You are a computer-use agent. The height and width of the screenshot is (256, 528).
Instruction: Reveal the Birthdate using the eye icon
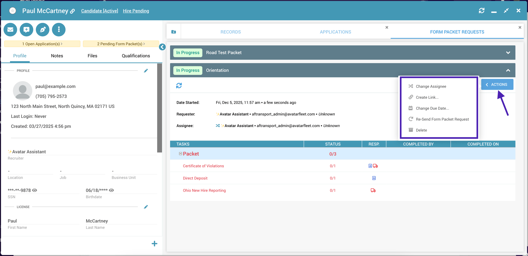pos(112,190)
